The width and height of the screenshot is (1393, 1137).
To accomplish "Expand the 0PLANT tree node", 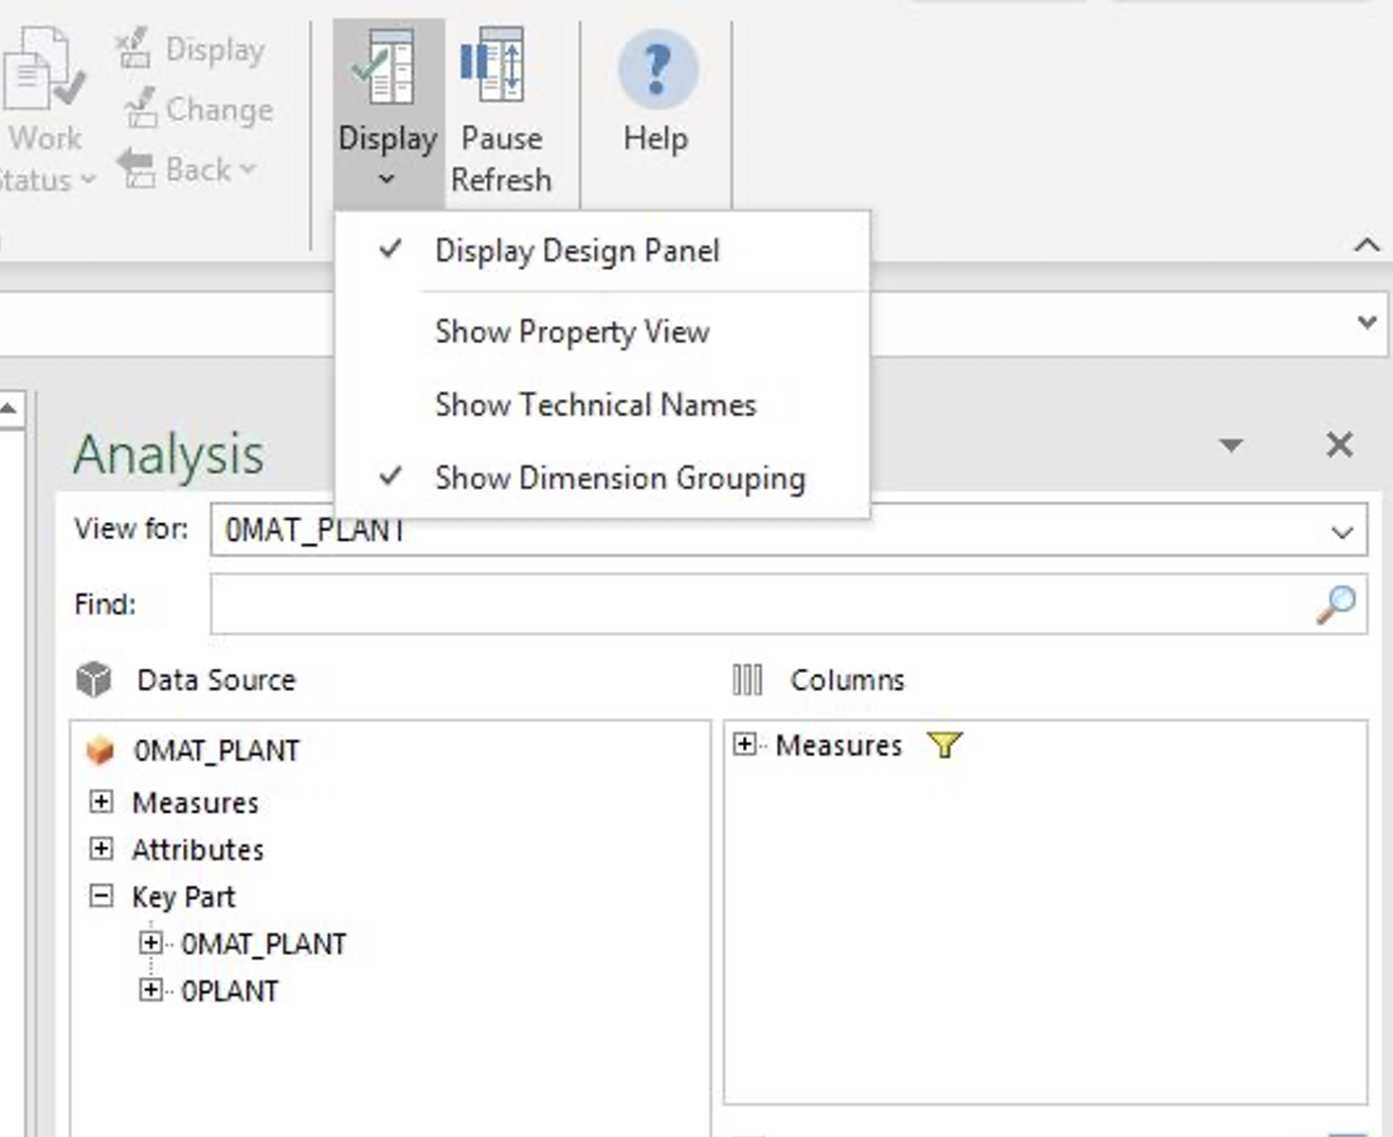I will point(150,990).
